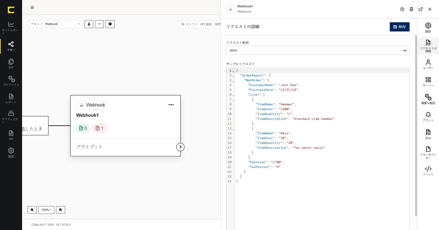Click the Webhook type label chip
The height and width of the screenshot is (230, 439).
[x=92, y=105]
